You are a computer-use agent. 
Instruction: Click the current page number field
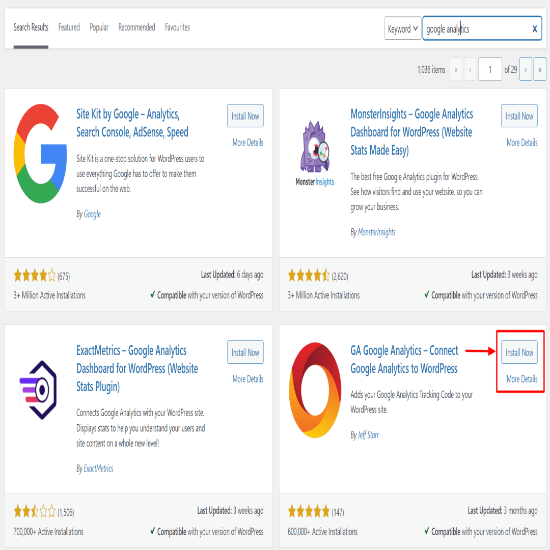coord(490,69)
